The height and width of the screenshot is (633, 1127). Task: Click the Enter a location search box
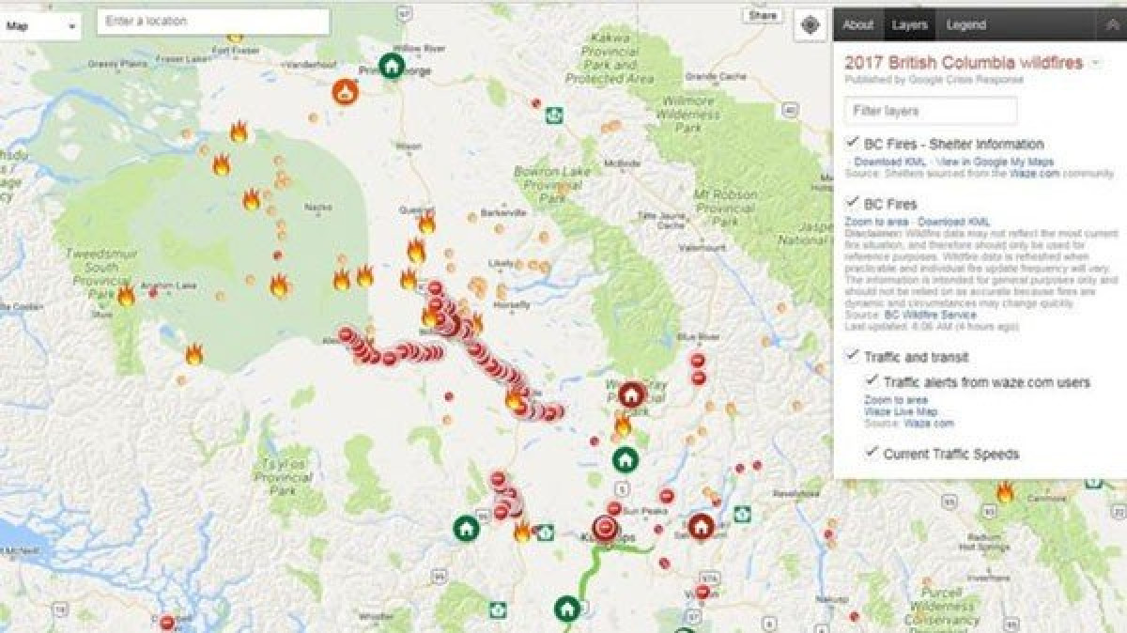[213, 22]
